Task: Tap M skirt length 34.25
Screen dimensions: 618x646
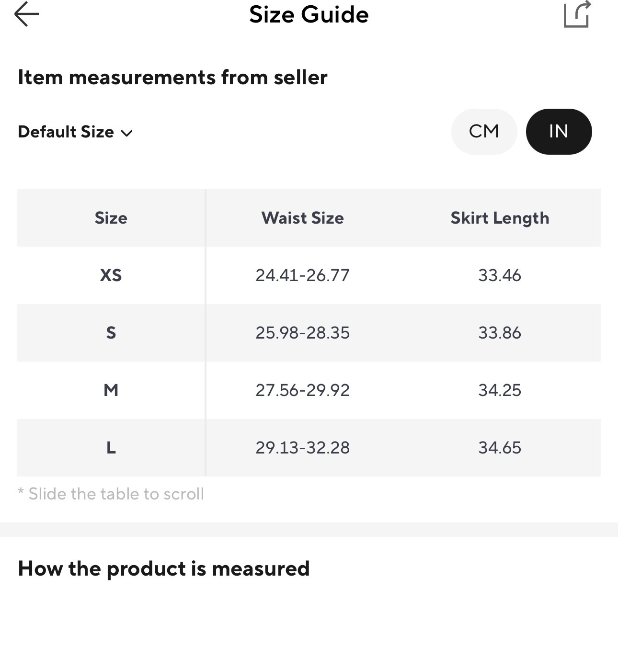Action: click(500, 390)
